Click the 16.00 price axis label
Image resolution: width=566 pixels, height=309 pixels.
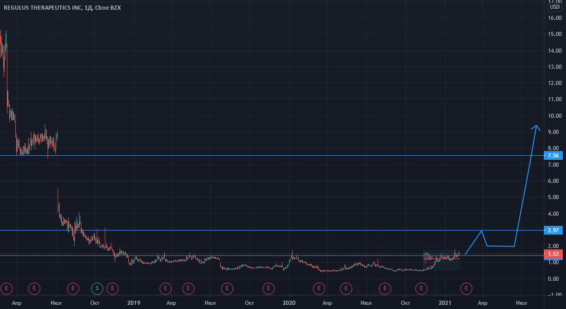[x=554, y=18]
